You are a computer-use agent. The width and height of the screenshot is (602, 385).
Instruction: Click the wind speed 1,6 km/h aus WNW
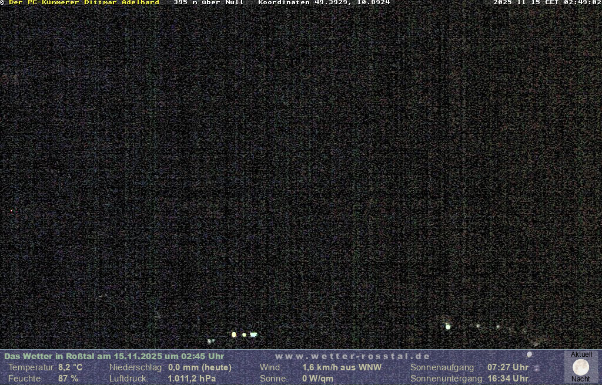tap(342, 367)
